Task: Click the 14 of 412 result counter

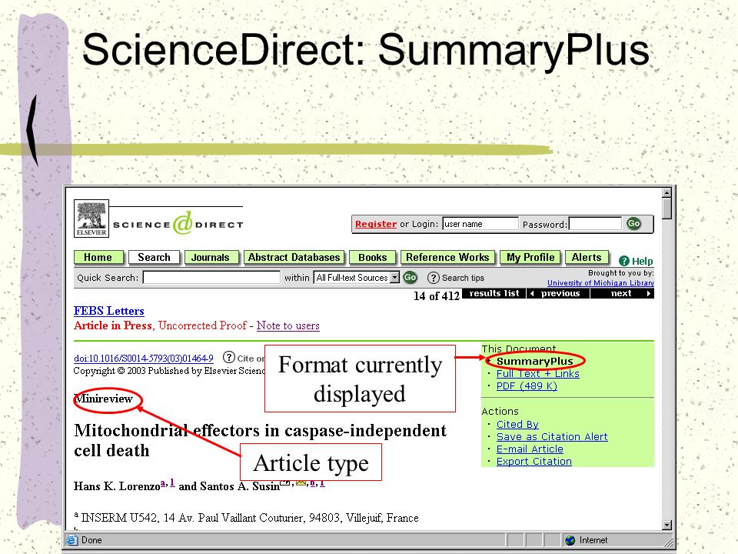Action: 437,295
